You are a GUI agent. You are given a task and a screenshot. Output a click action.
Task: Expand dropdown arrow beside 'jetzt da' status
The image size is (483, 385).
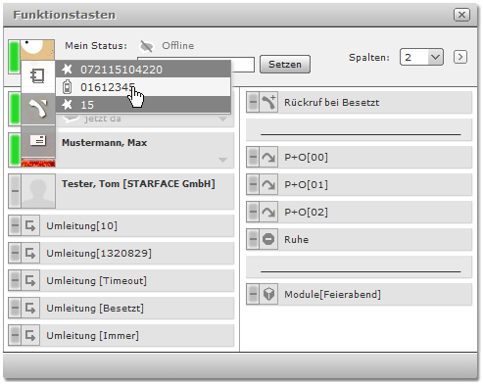coord(222,119)
